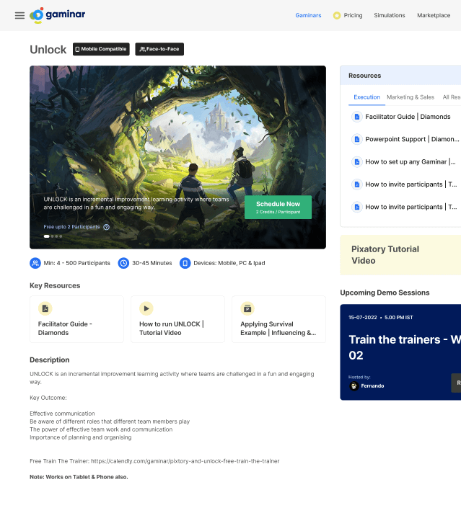Open the Pixatory Tutorial Video card
The width and height of the screenshot is (461, 513).
pos(400,255)
